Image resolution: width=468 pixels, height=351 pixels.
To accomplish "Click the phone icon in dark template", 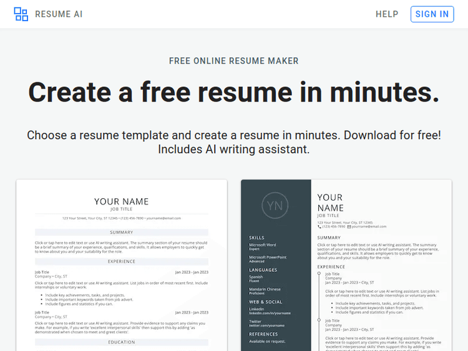I will (319, 227).
